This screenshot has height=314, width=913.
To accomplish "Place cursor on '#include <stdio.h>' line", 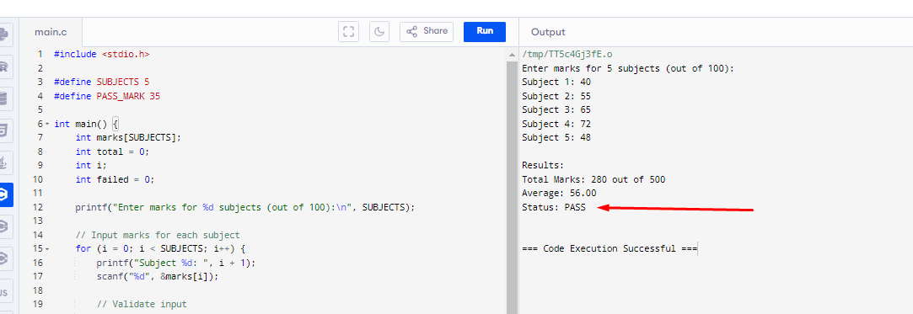I will [102, 54].
